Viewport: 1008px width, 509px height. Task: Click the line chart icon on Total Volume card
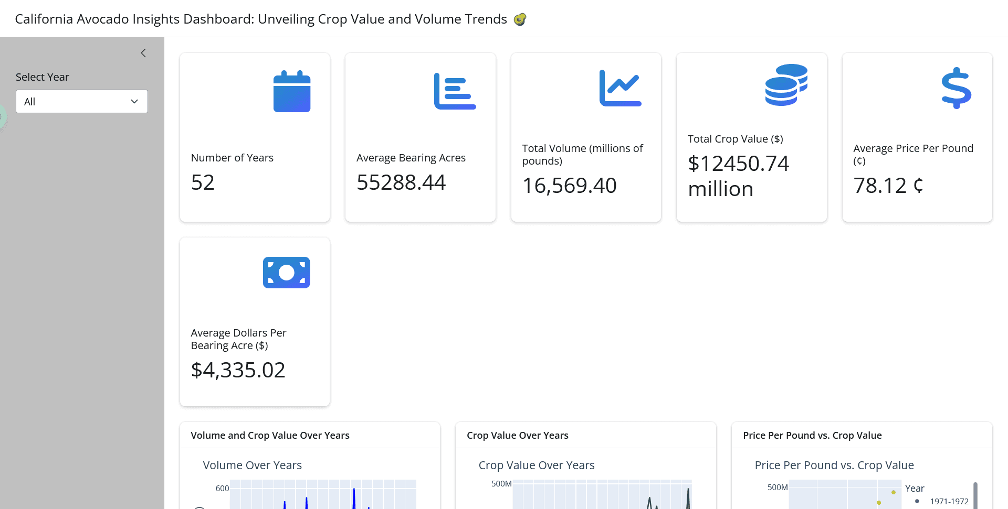(x=620, y=87)
